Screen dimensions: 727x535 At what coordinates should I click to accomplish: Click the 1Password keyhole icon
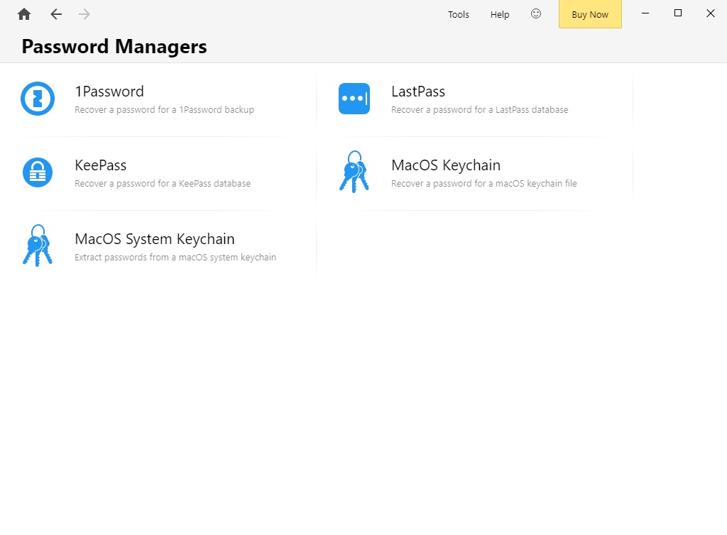click(38, 99)
